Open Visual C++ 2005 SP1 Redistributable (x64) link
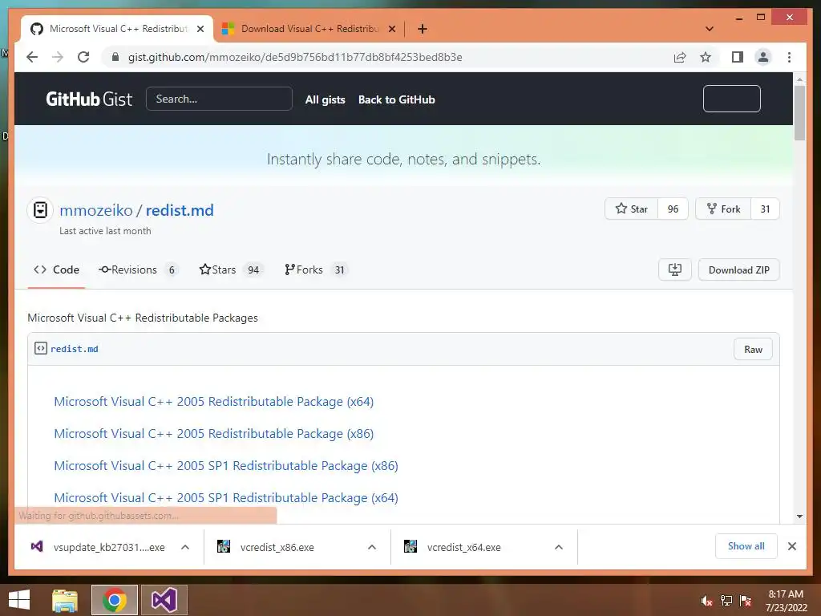This screenshot has height=616, width=821. coord(225,497)
